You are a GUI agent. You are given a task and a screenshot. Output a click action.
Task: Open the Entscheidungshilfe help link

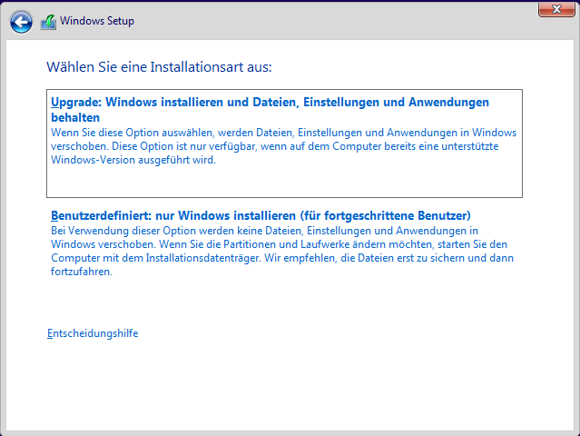93,333
